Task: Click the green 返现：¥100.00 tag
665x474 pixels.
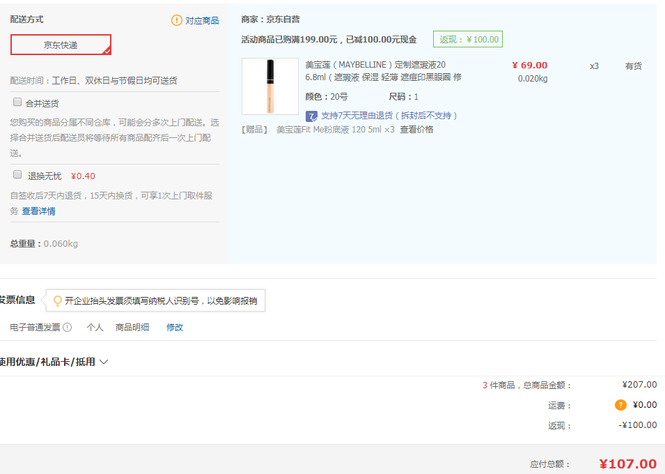Action: (467, 39)
